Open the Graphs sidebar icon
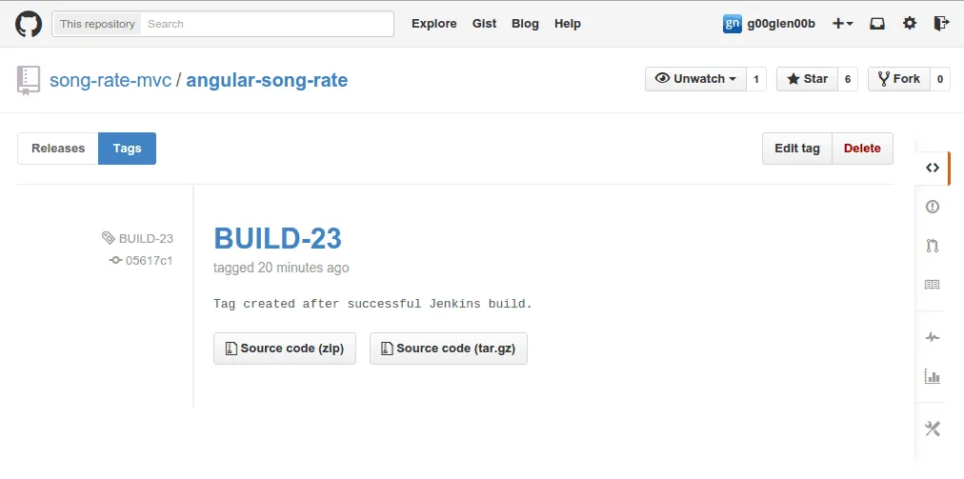This screenshot has width=964, height=479. coord(933,376)
